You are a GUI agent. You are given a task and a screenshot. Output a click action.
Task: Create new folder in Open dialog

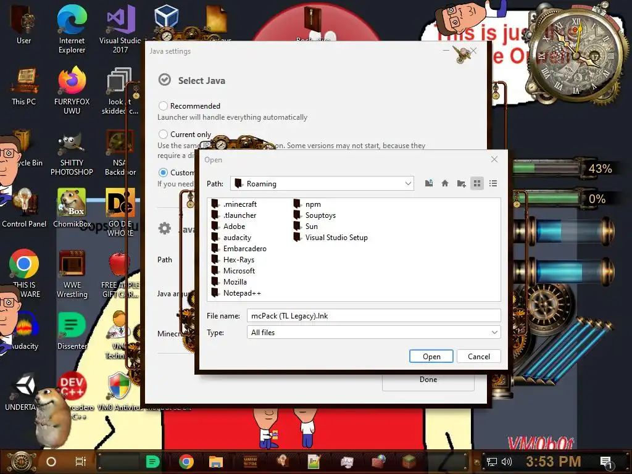click(461, 183)
